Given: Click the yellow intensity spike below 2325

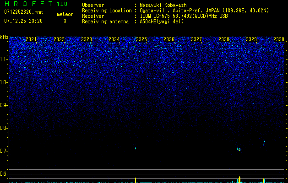Looking at the screenshot, I should click(136, 180).
